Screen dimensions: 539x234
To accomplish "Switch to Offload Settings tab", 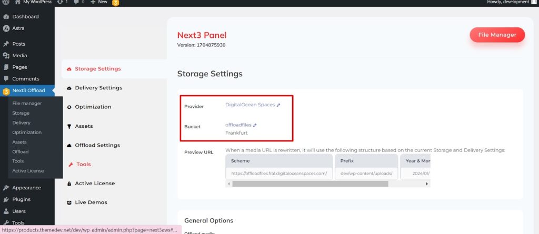I will tap(97, 145).
